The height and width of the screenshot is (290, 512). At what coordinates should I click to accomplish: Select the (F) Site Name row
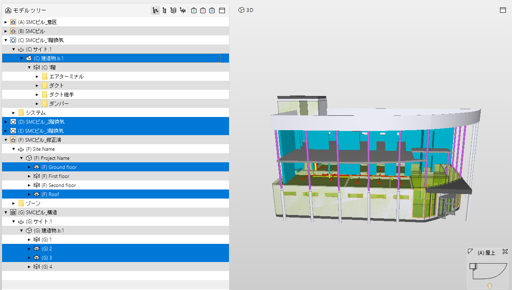tap(115, 149)
